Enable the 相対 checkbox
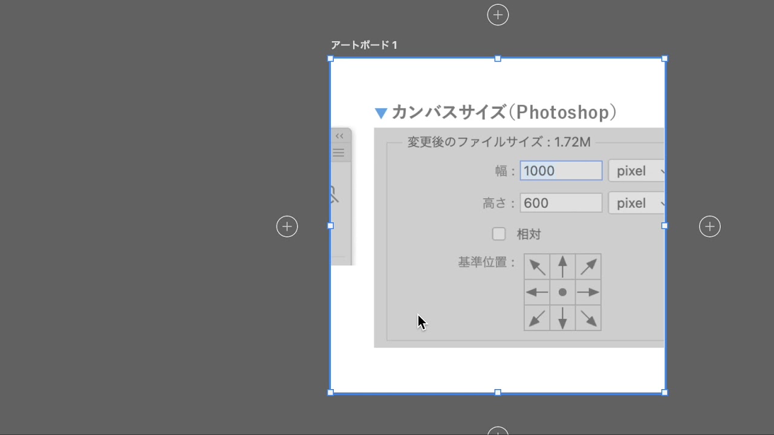The width and height of the screenshot is (774, 435). 499,234
